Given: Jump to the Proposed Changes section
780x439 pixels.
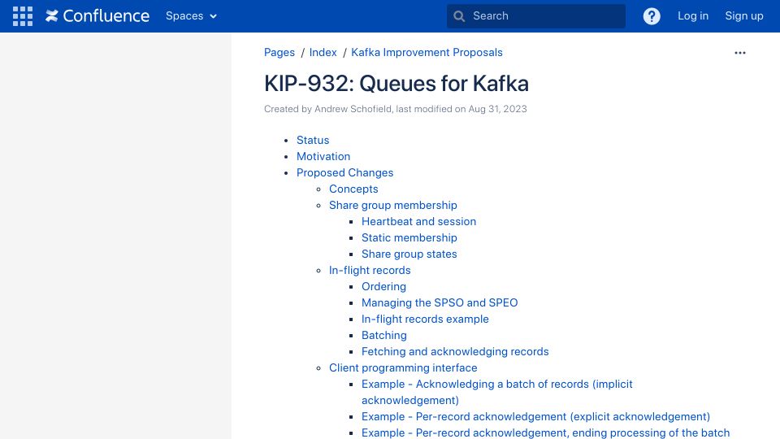Looking at the screenshot, I should coord(344,172).
